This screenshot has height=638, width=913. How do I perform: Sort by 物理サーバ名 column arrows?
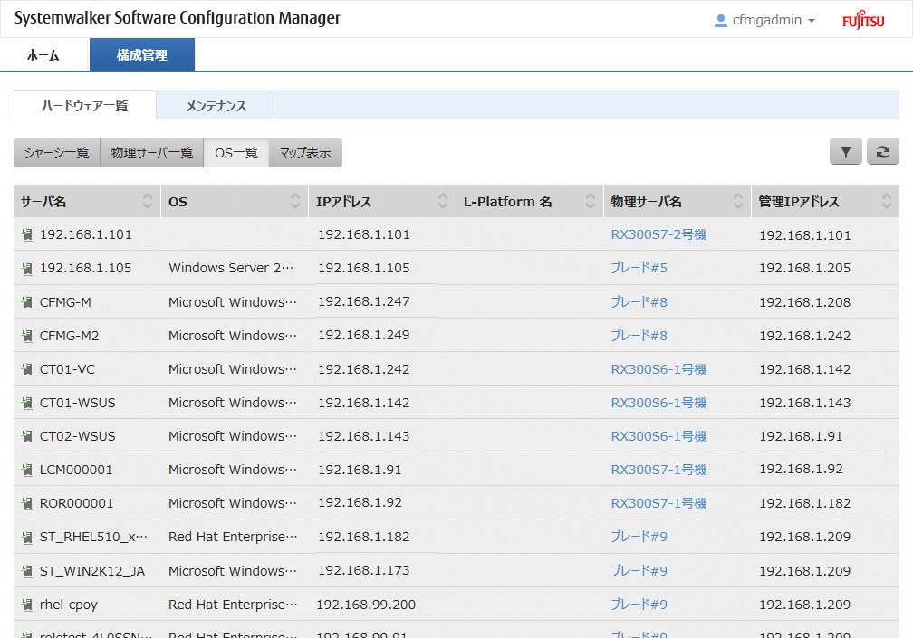click(x=737, y=201)
